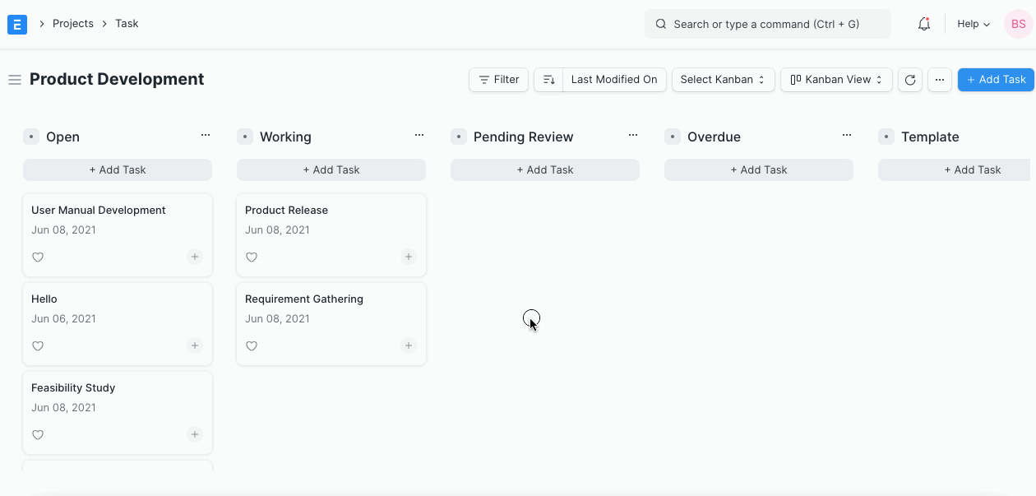
Task: Open the notifications bell
Action: pyautogui.click(x=923, y=24)
